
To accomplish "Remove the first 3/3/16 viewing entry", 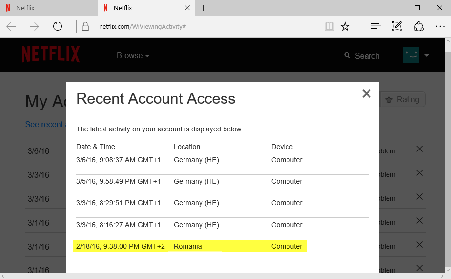I will pos(420,173).
